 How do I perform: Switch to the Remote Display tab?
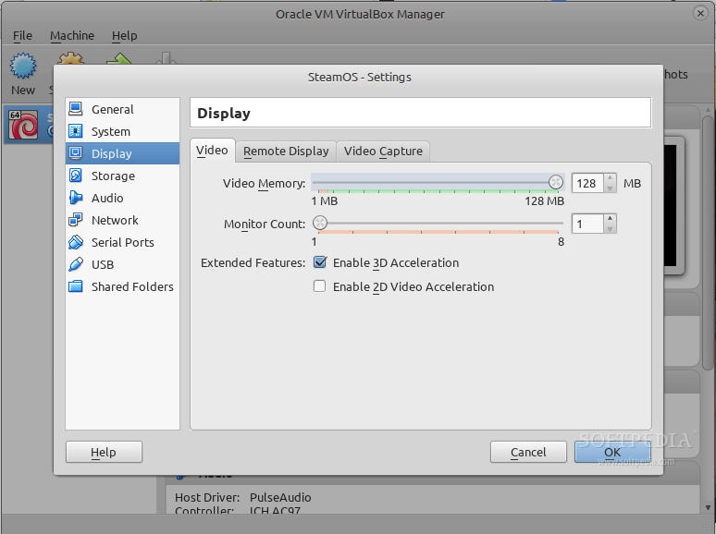click(286, 151)
